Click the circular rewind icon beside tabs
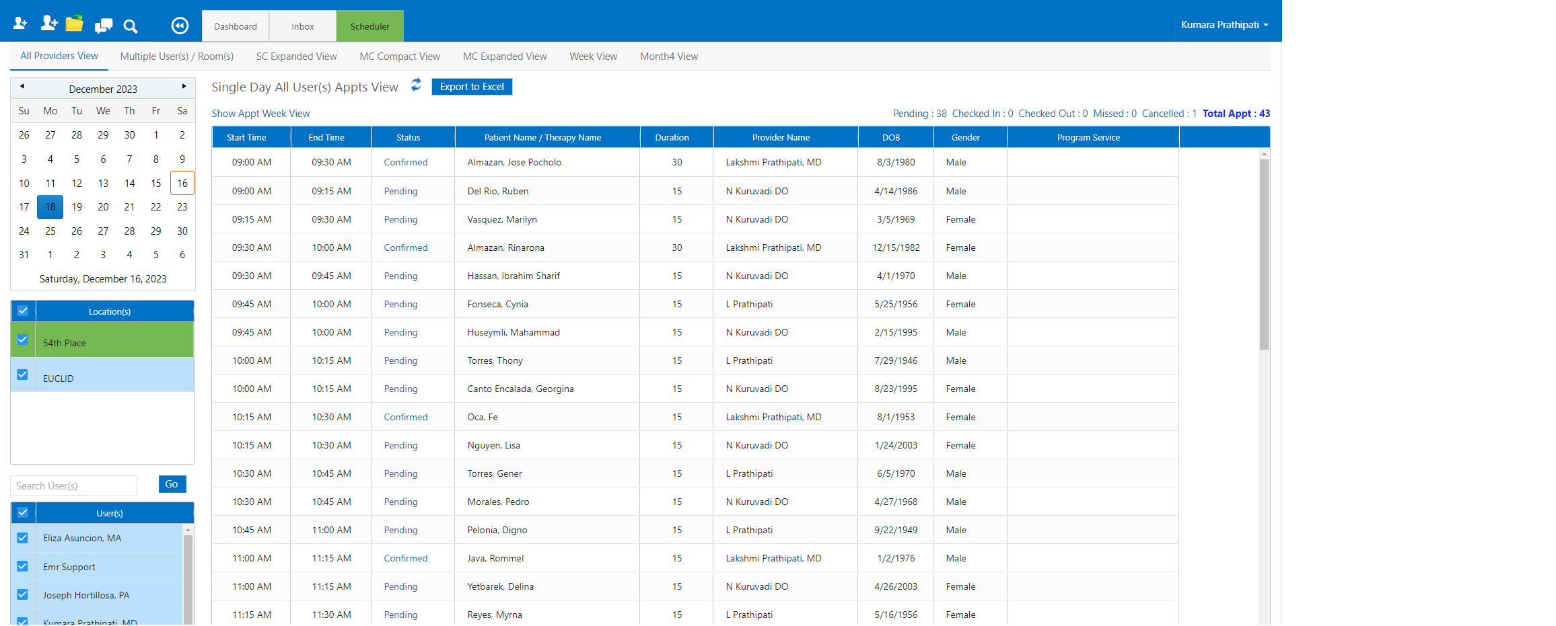 click(180, 25)
